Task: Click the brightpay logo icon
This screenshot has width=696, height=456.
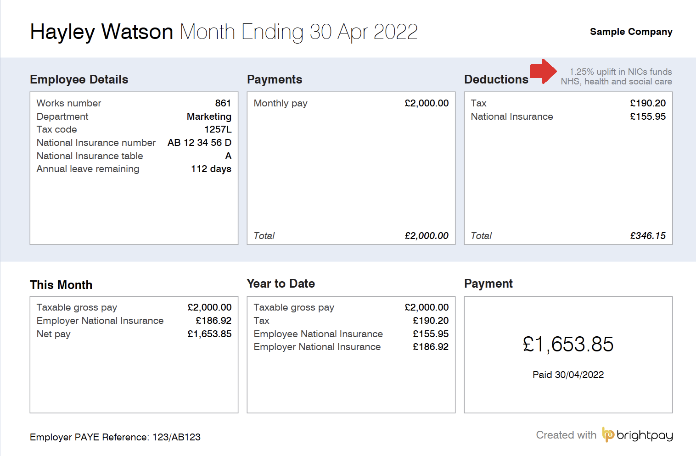Action: (608, 434)
